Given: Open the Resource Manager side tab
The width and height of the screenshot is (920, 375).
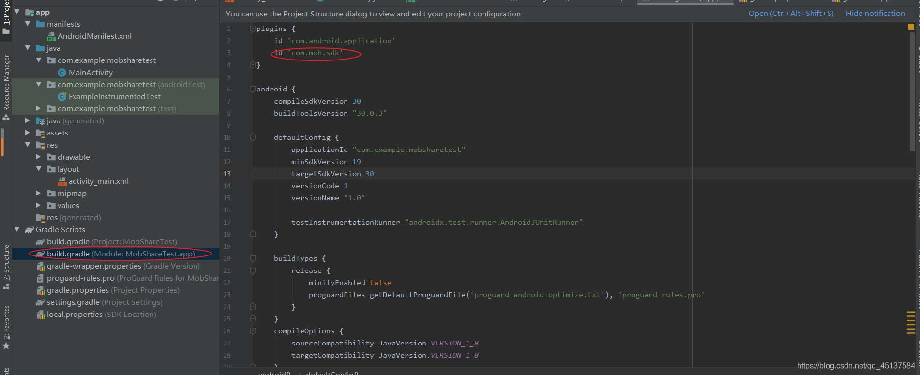Looking at the screenshot, I should point(6,88).
